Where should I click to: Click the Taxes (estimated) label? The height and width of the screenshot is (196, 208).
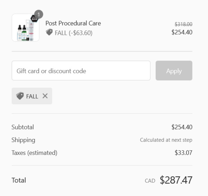tap(35, 153)
